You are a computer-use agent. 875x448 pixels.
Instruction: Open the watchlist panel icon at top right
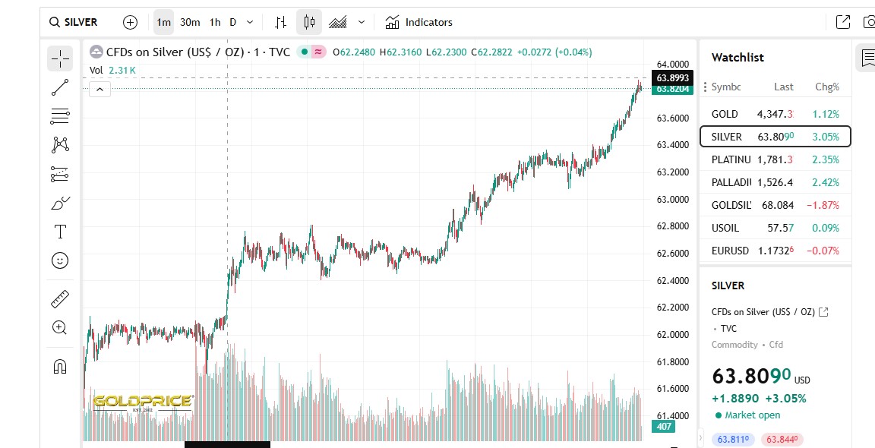click(867, 58)
